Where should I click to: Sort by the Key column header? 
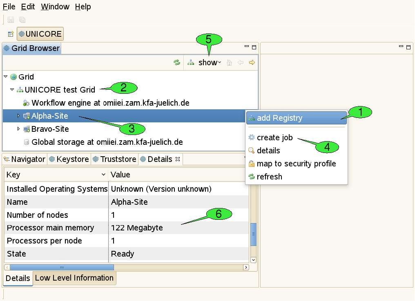point(56,175)
